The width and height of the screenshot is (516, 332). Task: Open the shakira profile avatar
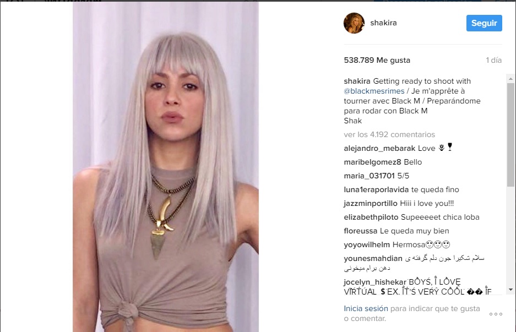354,23
